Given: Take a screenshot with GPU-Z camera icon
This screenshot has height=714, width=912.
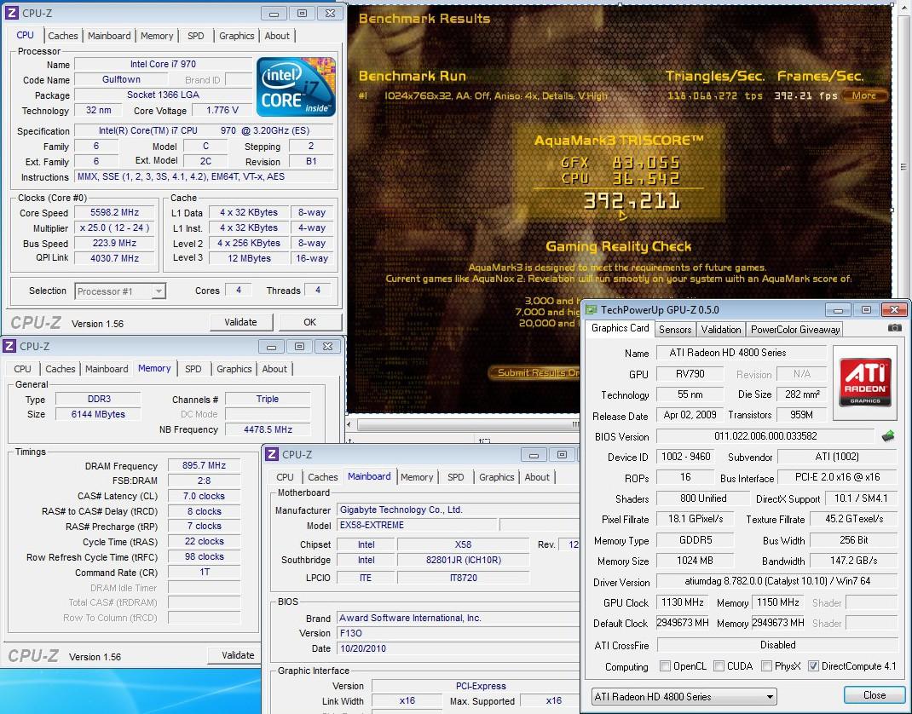Looking at the screenshot, I should point(895,328).
